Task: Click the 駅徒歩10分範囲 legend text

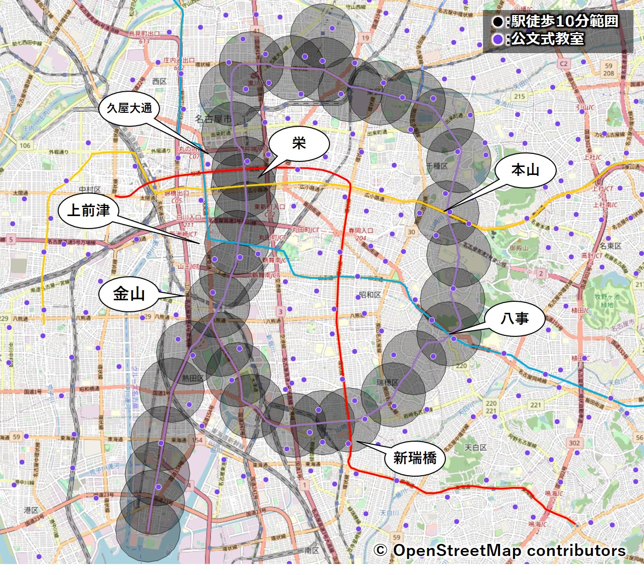Action: (x=564, y=21)
